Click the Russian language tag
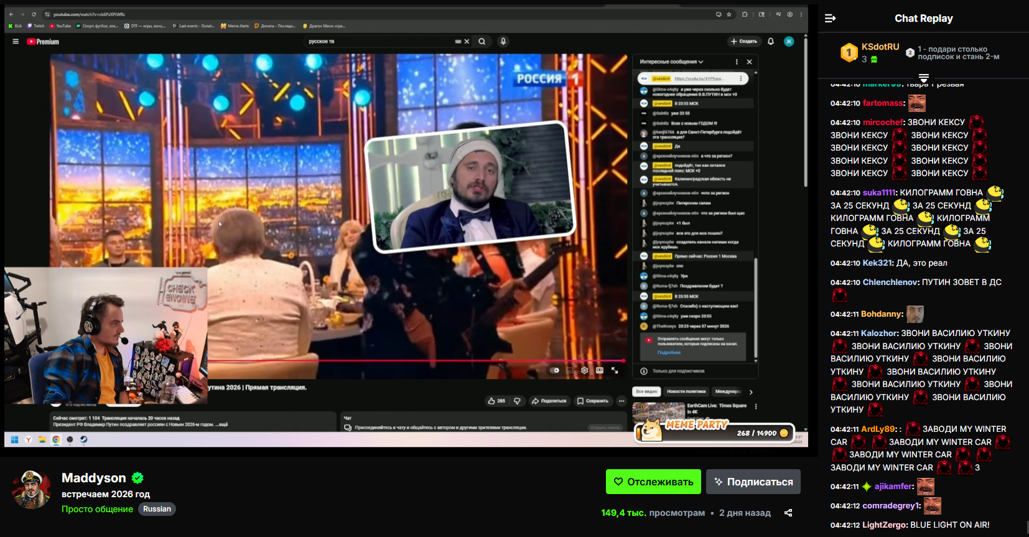The width and height of the screenshot is (1029, 537). point(157,509)
